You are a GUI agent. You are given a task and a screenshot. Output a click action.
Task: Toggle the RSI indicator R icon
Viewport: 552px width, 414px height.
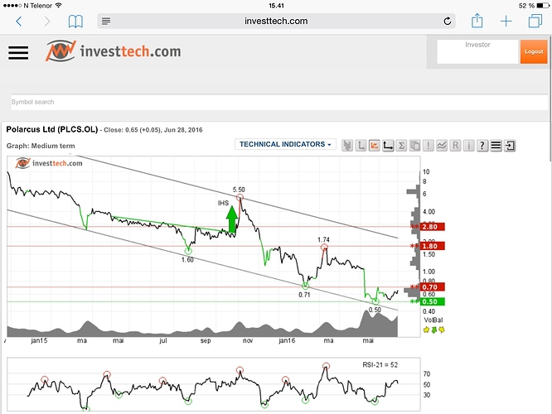coord(456,146)
